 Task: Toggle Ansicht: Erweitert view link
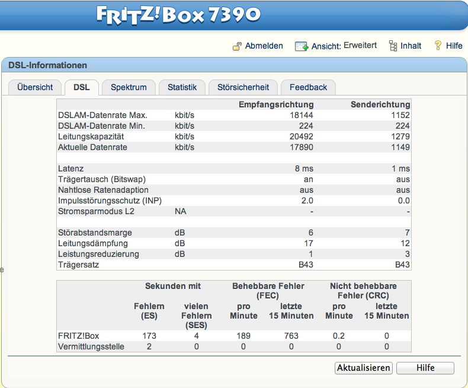point(344,46)
